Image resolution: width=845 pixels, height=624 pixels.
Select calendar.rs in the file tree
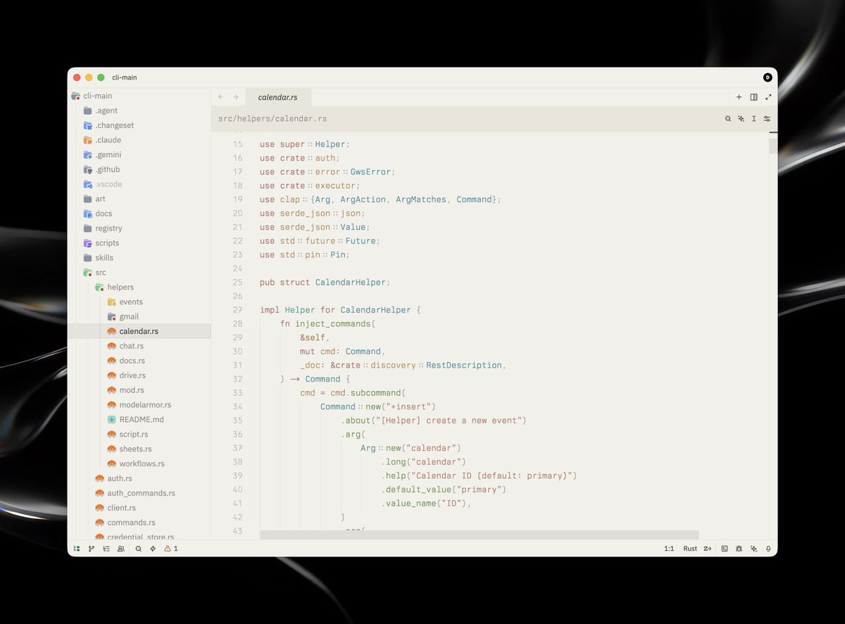pyautogui.click(x=139, y=331)
